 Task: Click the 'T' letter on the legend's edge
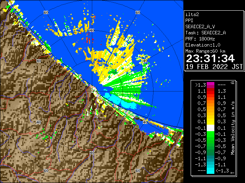(x=233, y=173)
